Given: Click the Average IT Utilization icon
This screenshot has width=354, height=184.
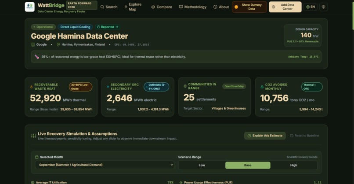Looking at the screenshot, I should click(33, 182).
